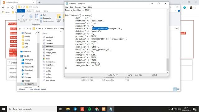
Task: Click the Name column header
Action: [x=45, y=33]
